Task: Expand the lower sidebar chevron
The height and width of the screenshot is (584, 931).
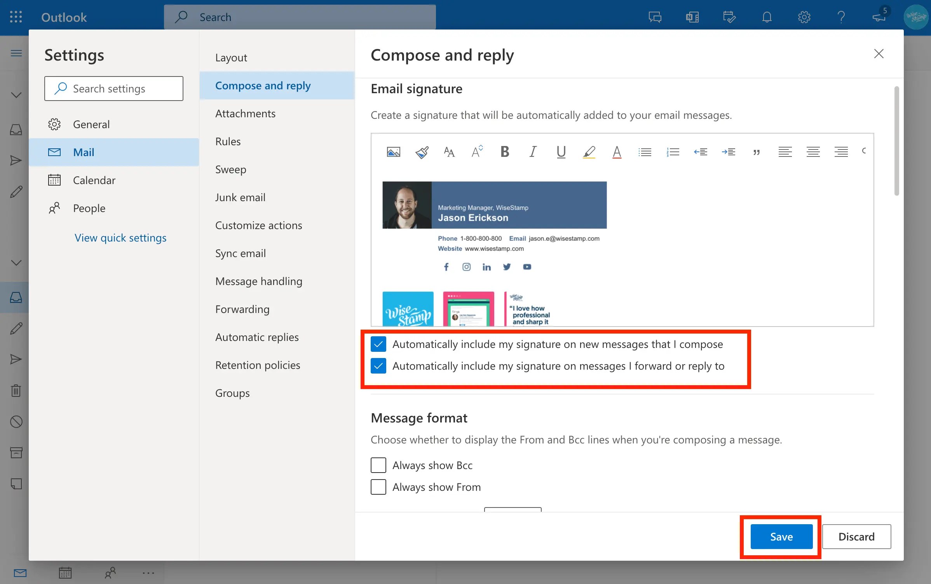Action: [x=16, y=262]
